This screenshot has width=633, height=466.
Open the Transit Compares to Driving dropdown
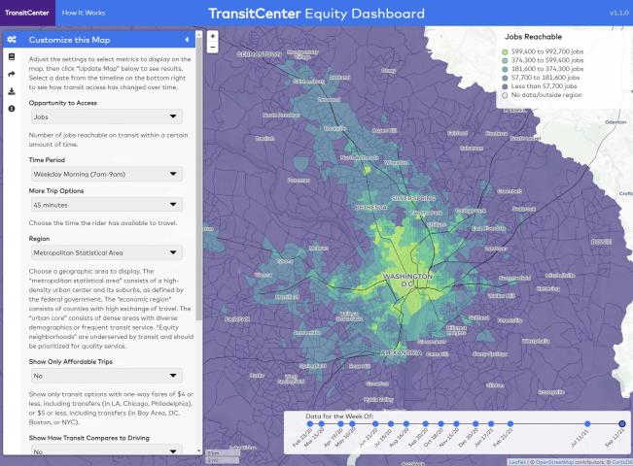pyautogui.click(x=107, y=450)
